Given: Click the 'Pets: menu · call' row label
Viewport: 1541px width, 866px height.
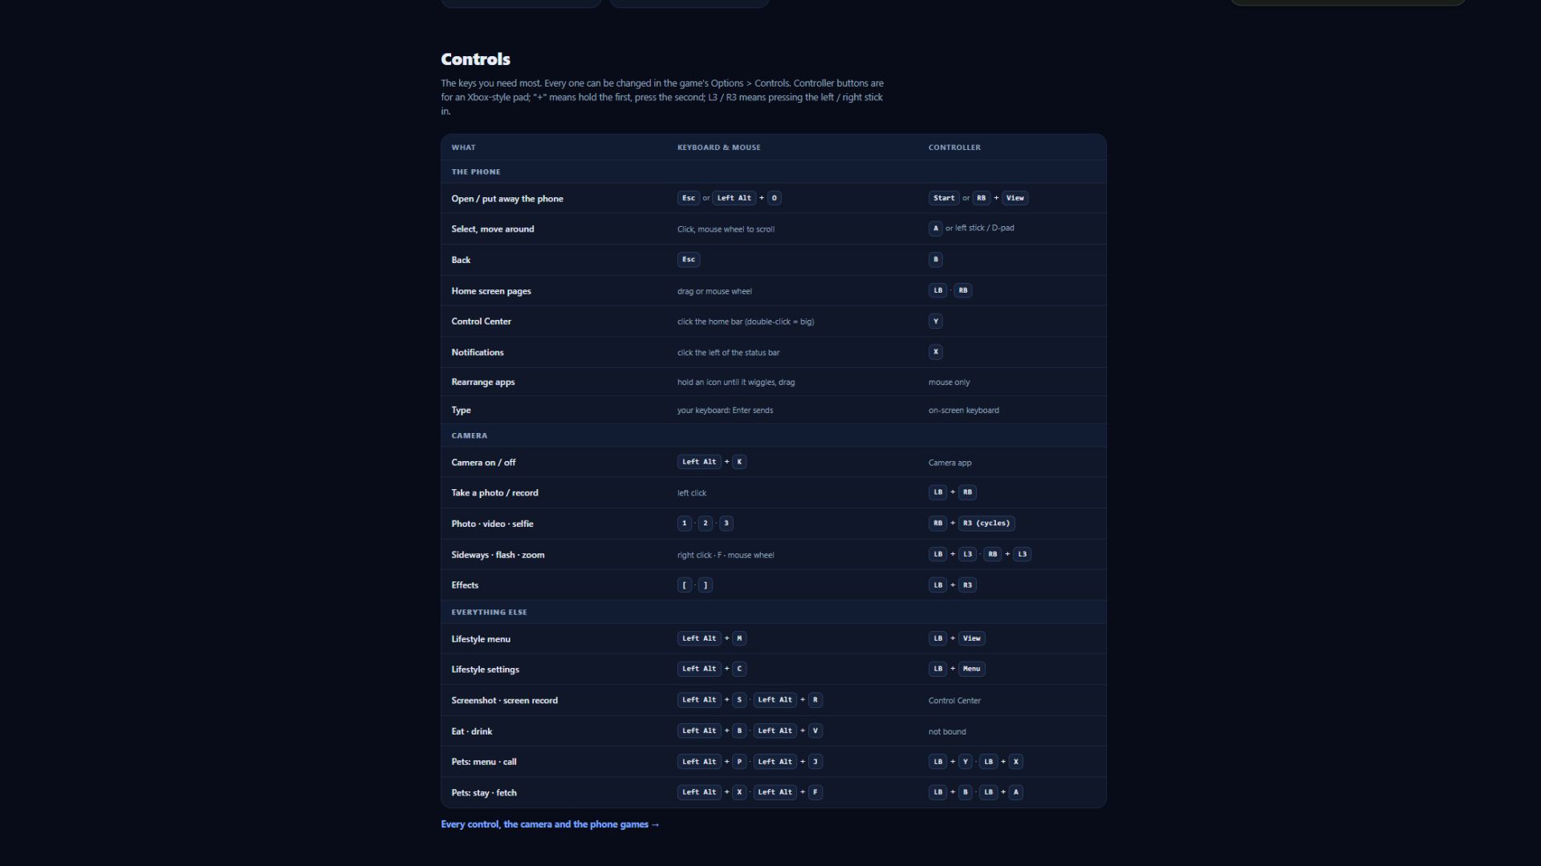Looking at the screenshot, I should [x=484, y=762].
